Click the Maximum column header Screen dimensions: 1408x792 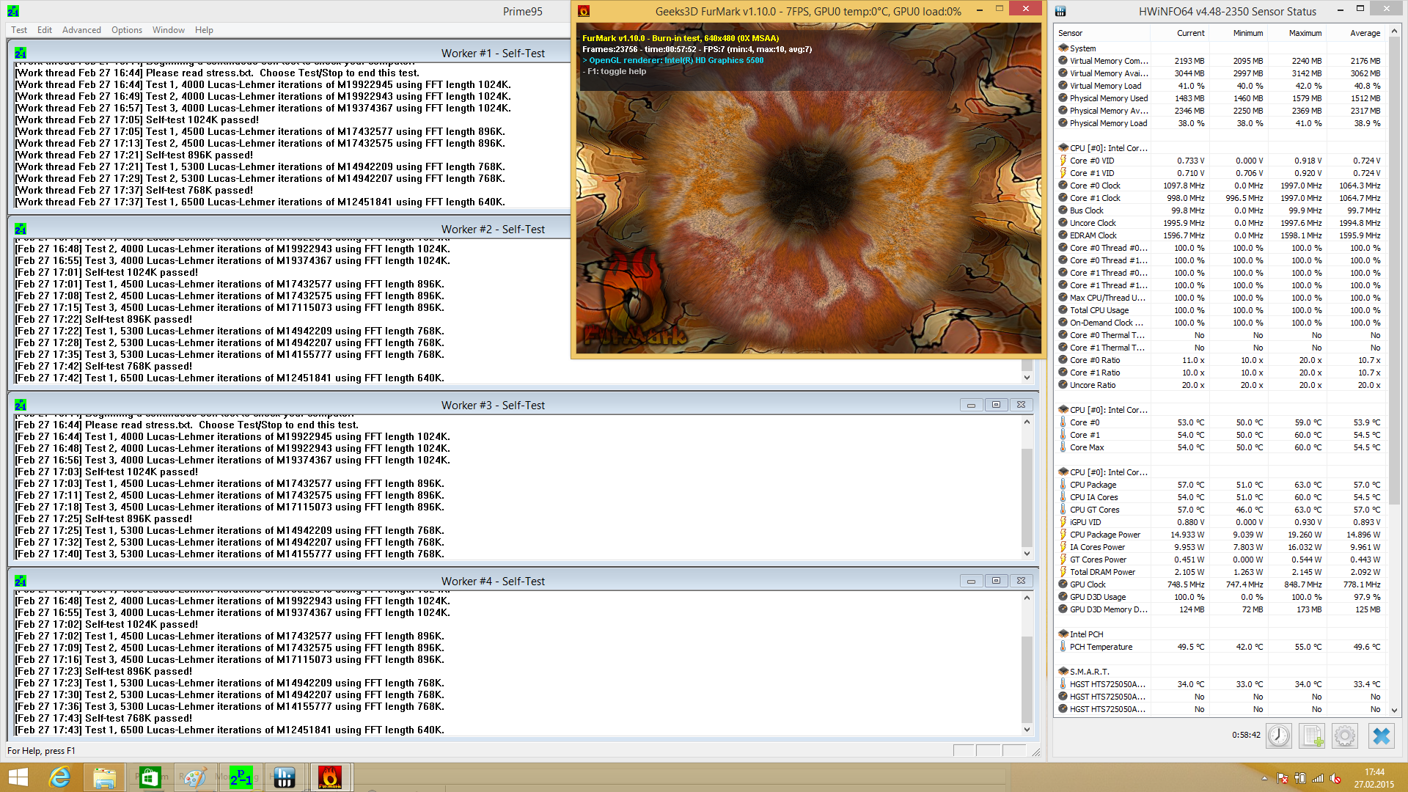pyautogui.click(x=1305, y=33)
